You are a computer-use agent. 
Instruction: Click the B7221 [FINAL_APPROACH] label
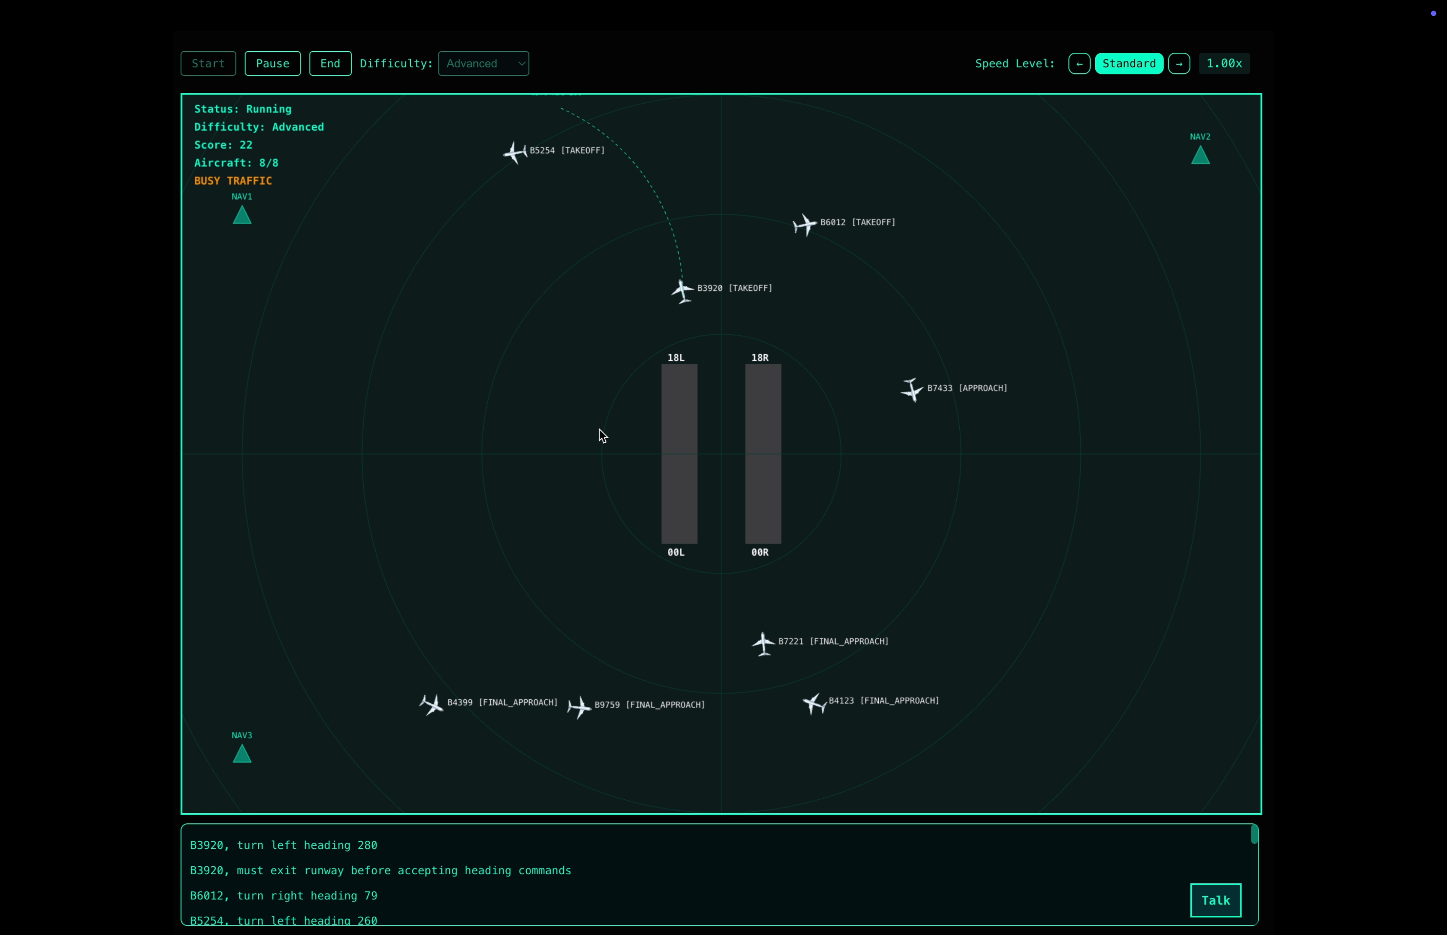[834, 641]
